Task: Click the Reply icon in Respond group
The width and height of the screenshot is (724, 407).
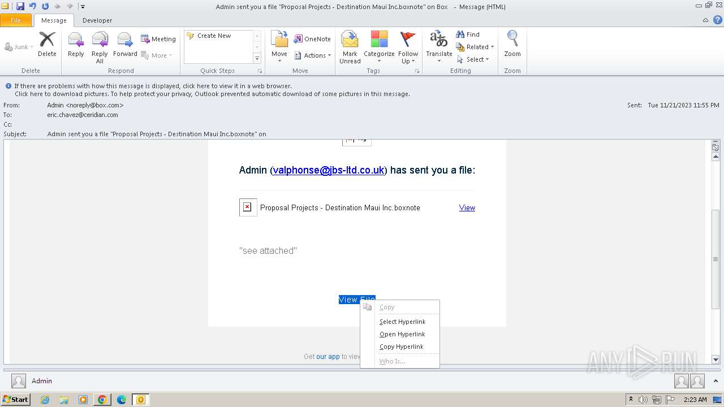Action: pyautogui.click(x=76, y=44)
